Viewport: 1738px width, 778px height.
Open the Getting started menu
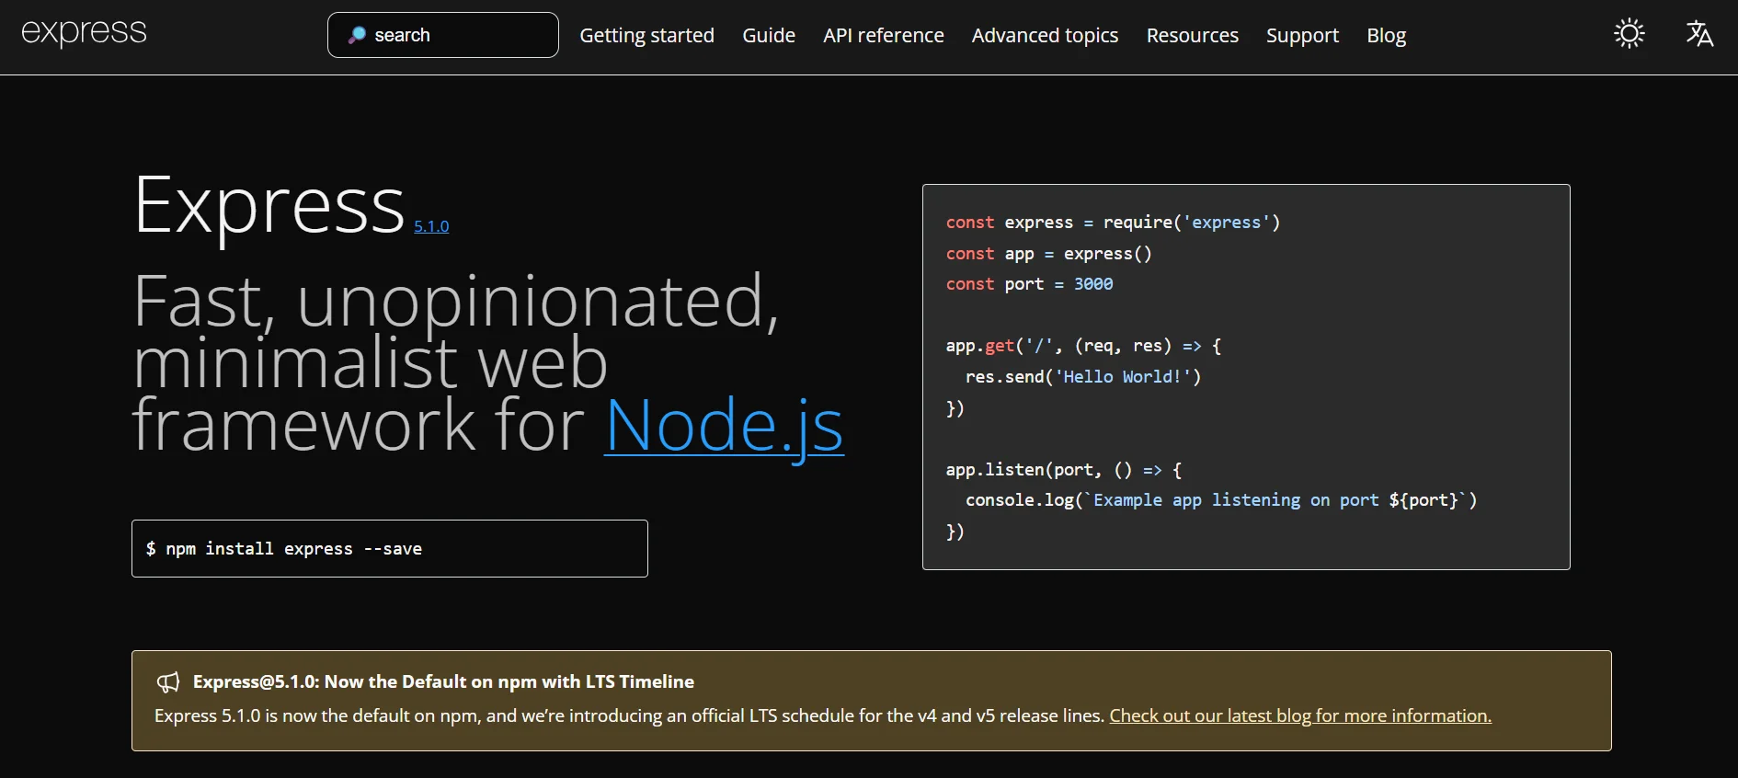click(646, 36)
